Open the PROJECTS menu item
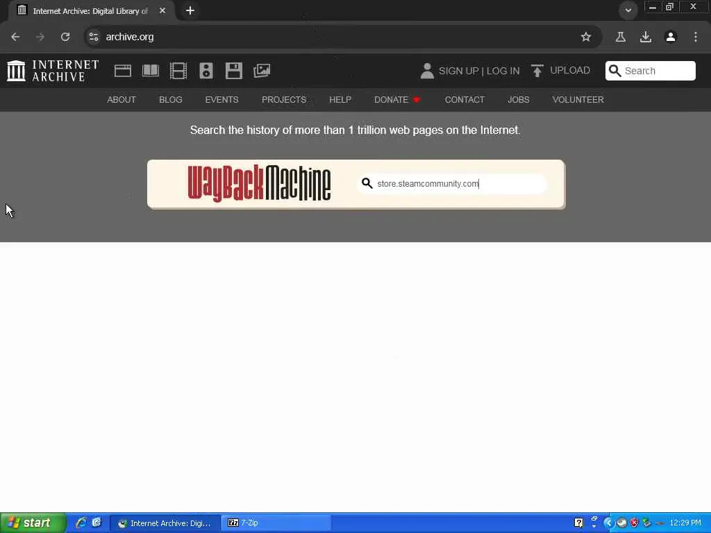The height and width of the screenshot is (533, 711). coord(284,100)
